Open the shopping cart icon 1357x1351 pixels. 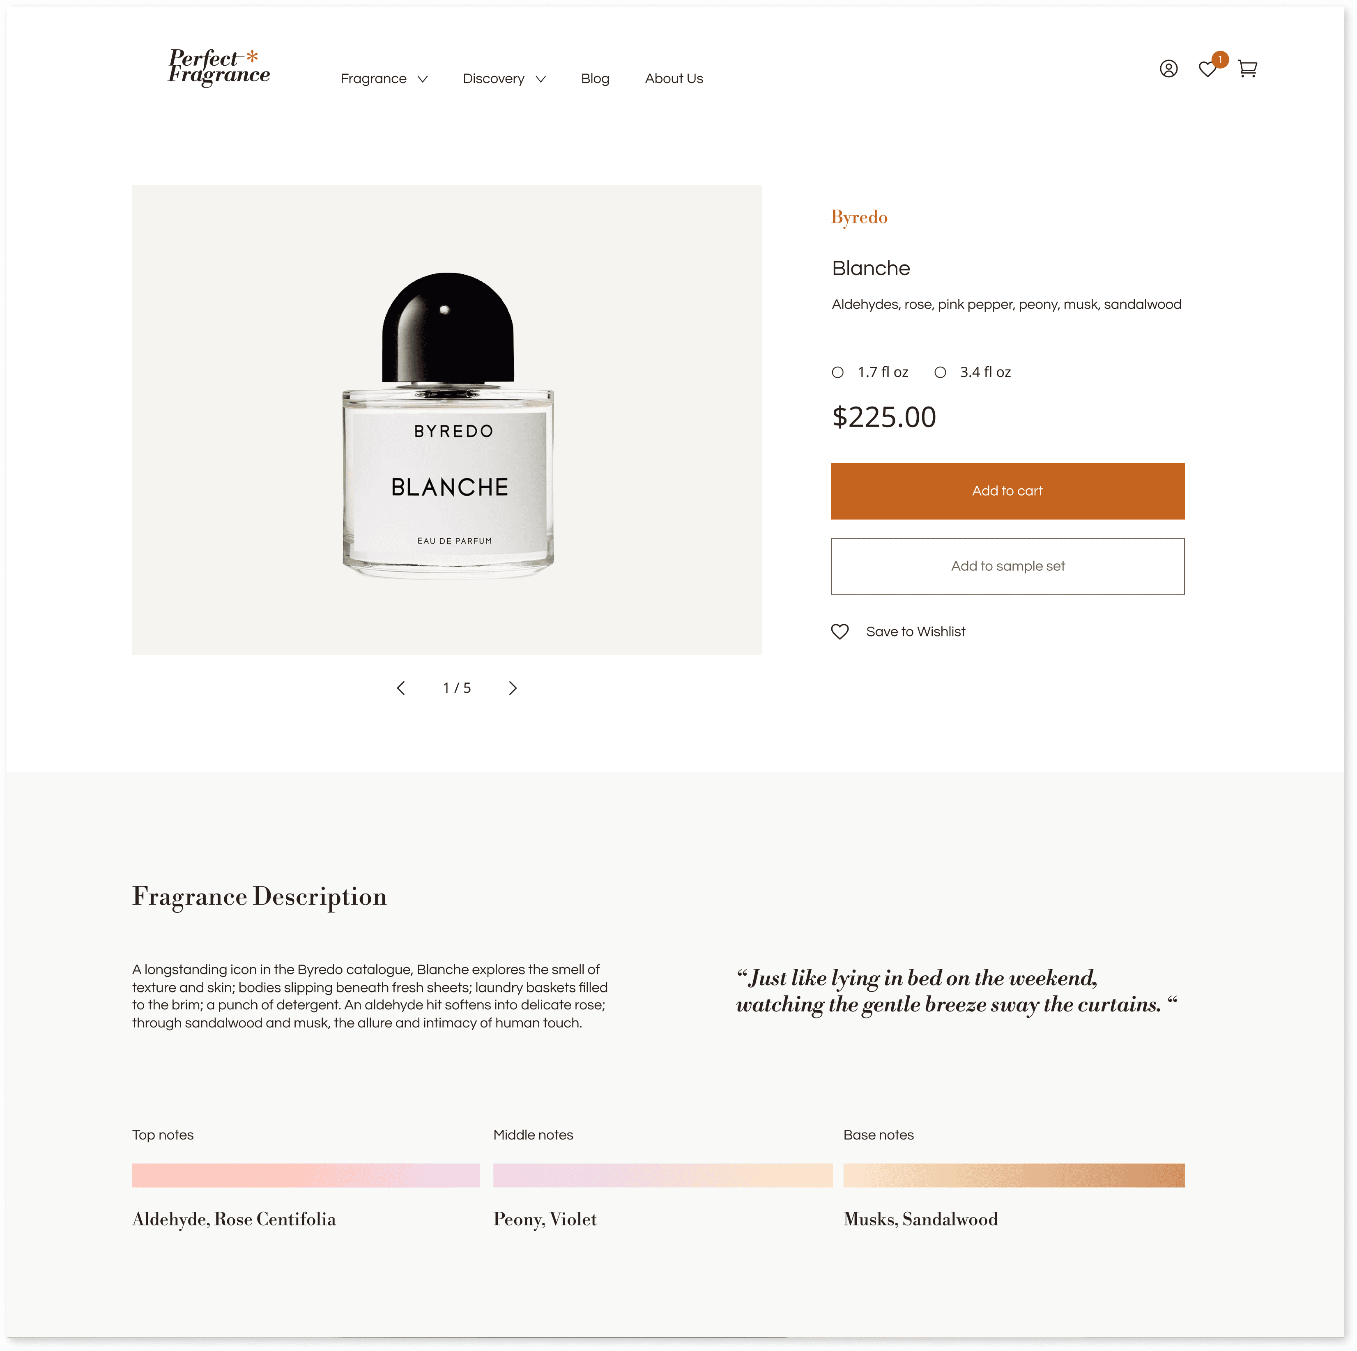tap(1247, 69)
